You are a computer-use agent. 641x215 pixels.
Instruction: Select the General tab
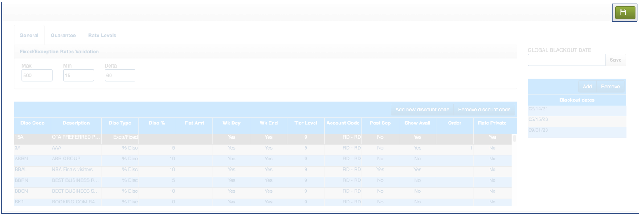29,36
